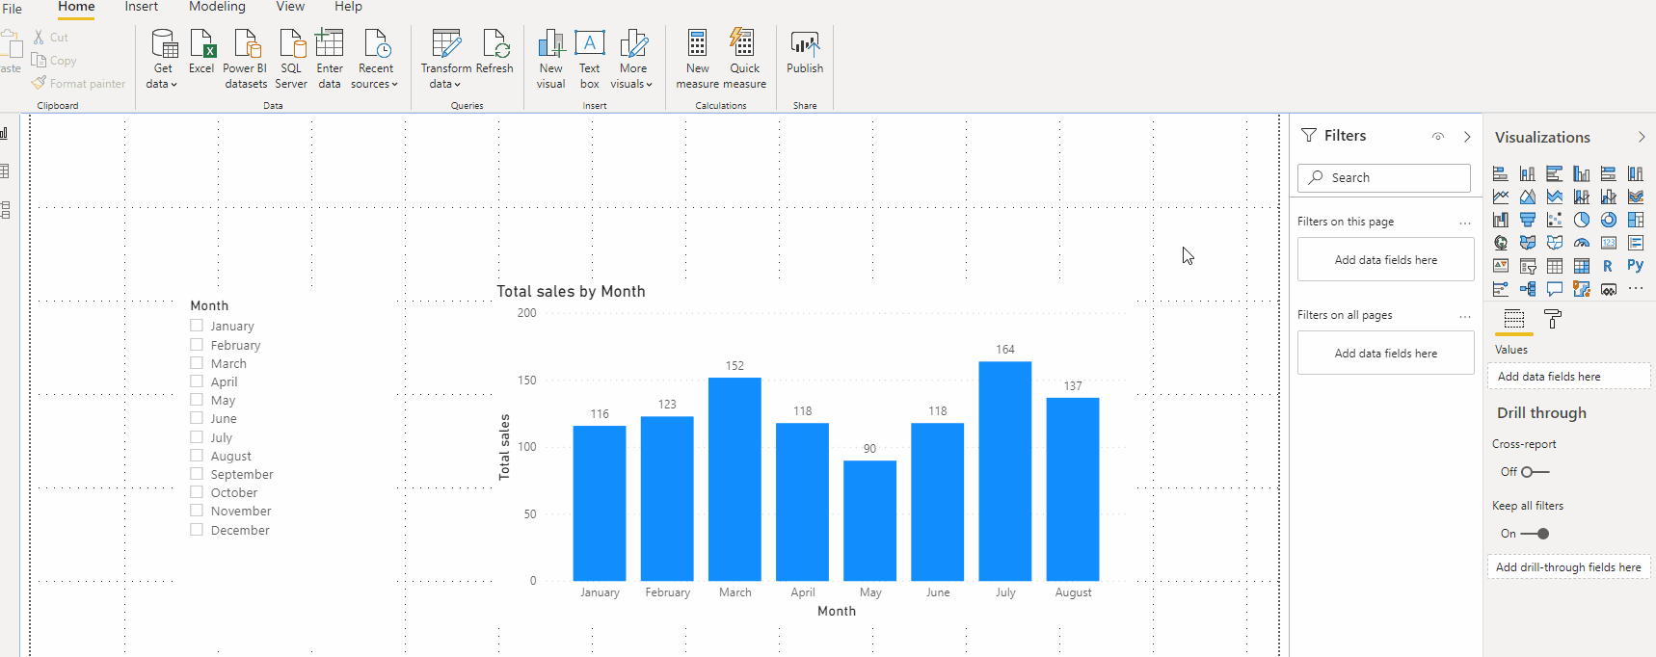Turn on the Cross-report toggle

click(1536, 472)
